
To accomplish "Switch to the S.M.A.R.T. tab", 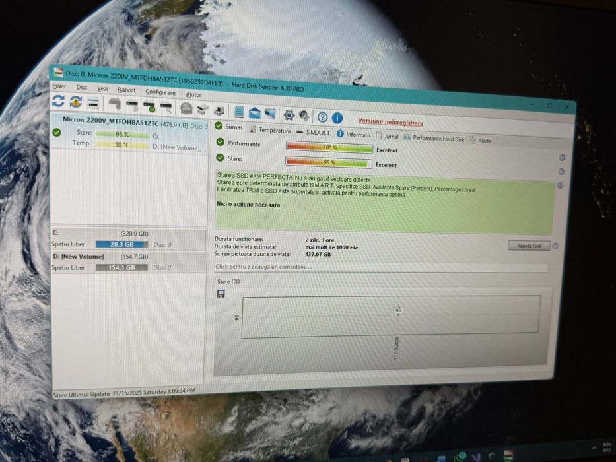I will [x=314, y=133].
